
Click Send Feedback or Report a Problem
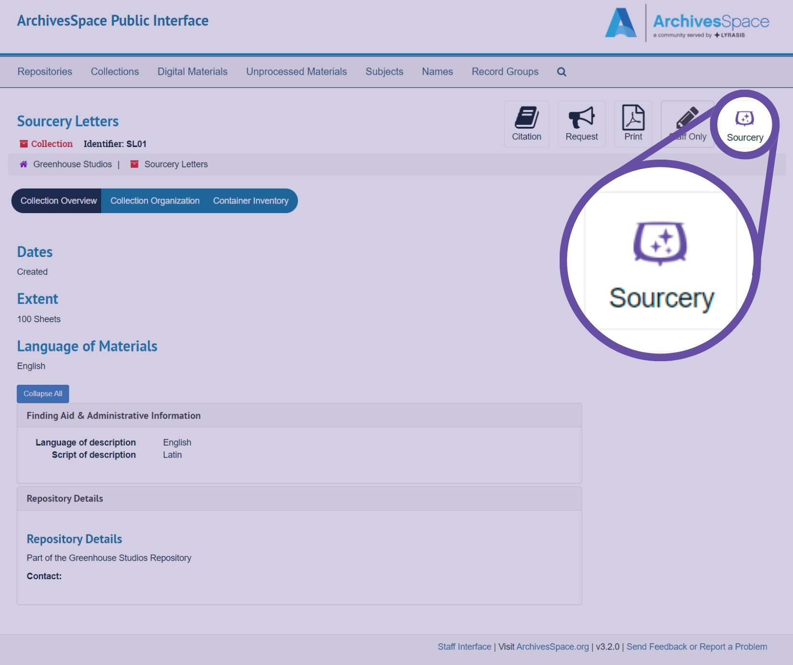[x=697, y=647]
